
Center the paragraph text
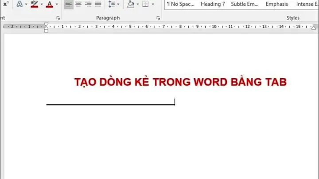coord(78,4)
